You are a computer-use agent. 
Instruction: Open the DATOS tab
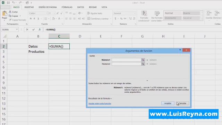click(x=80, y=7)
